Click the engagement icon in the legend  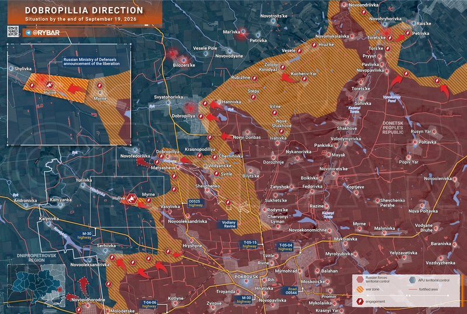360,302
